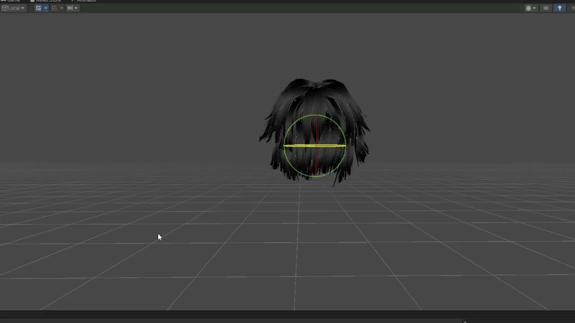Switch to the Animator tab
Viewport: 575px width, 323px height.
pyautogui.click(x=84, y=1)
